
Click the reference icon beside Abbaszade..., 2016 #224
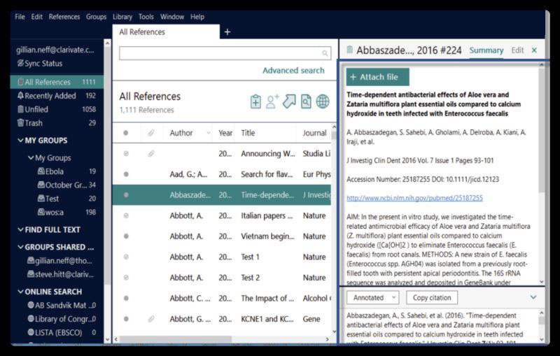point(350,50)
